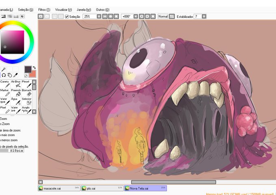Choose the Água watercolor brush

tap(16, 101)
